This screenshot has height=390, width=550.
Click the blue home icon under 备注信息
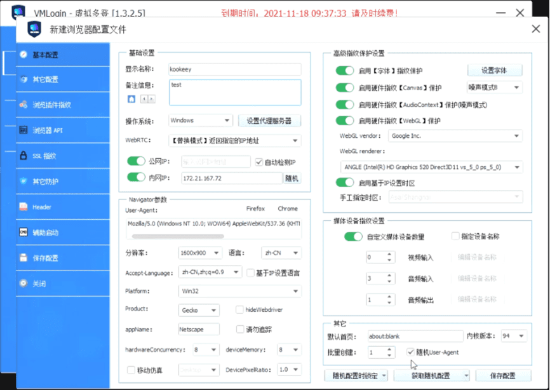(131, 99)
